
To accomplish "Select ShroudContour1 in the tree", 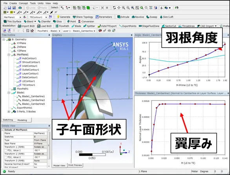I will 31,62.
